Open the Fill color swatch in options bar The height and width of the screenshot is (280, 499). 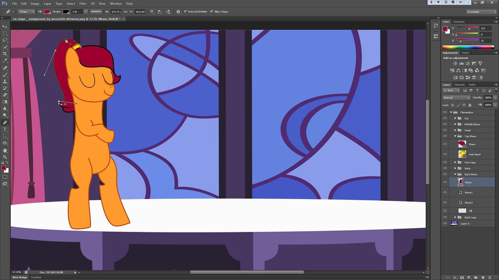(47, 12)
